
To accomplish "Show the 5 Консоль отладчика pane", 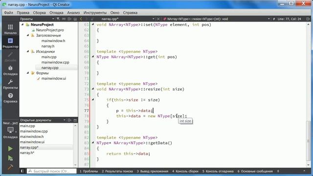I will [218, 171].
